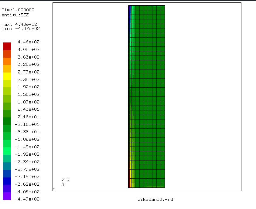Click the 'min: -4.47e+02' value
The width and height of the screenshot is (256, 209).
(21, 29)
